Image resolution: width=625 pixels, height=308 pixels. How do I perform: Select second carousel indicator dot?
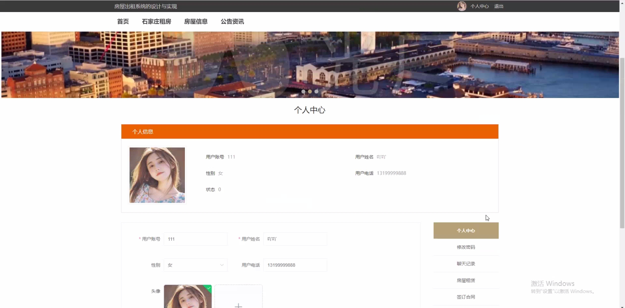[x=310, y=91]
